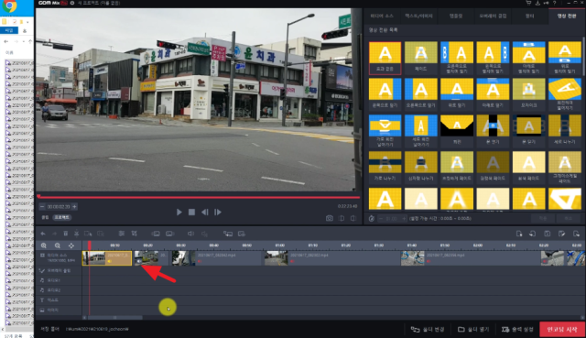This screenshot has width=586, height=338.
Task: Open the 필터 tab
Action: 529,16
